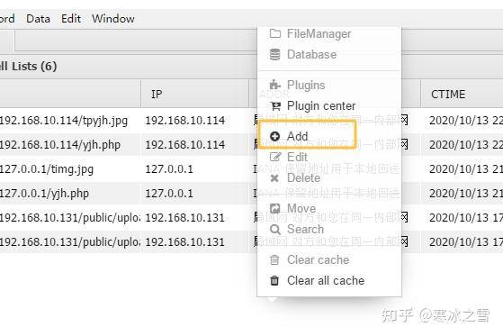Open the Window menu
Viewport: 503px width, 336px height.
click(x=112, y=18)
